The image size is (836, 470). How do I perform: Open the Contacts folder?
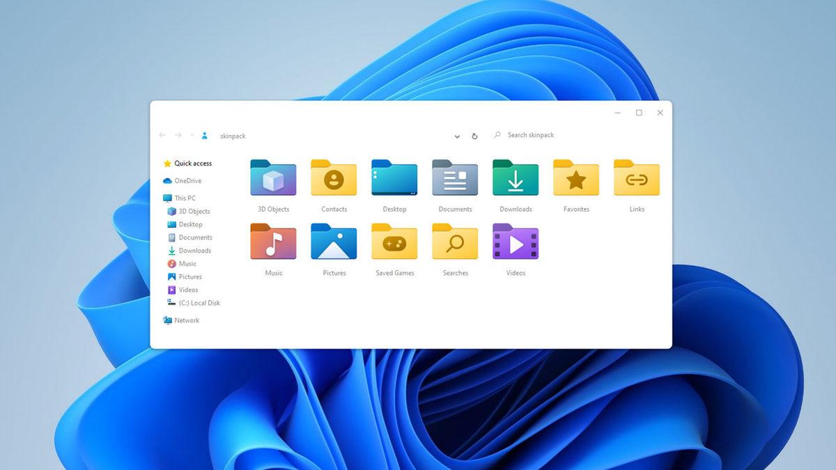pos(334,178)
